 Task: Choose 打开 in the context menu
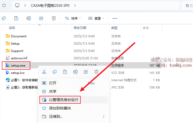[74, 83]
